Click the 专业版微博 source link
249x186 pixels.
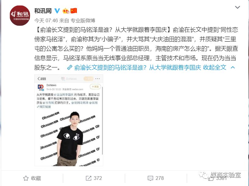83,20
